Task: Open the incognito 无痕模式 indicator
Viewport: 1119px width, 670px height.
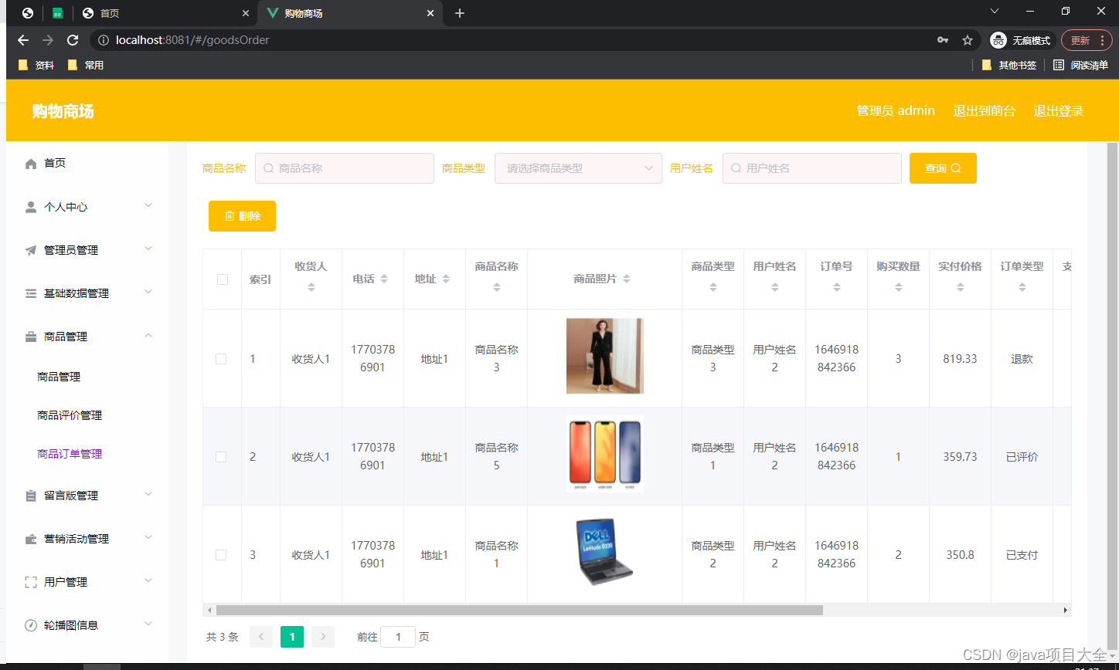Action: pos(1022,40)
